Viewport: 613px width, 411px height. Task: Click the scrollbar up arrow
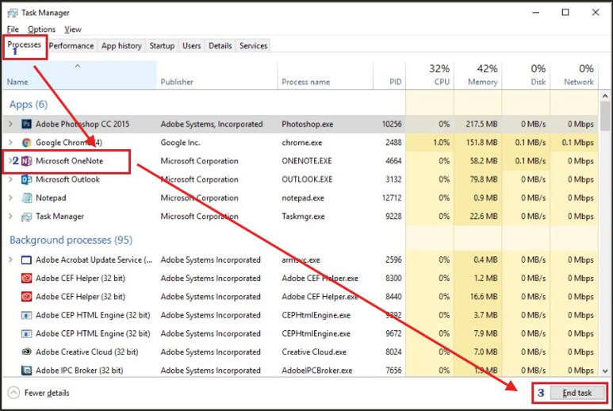(605, 96)
